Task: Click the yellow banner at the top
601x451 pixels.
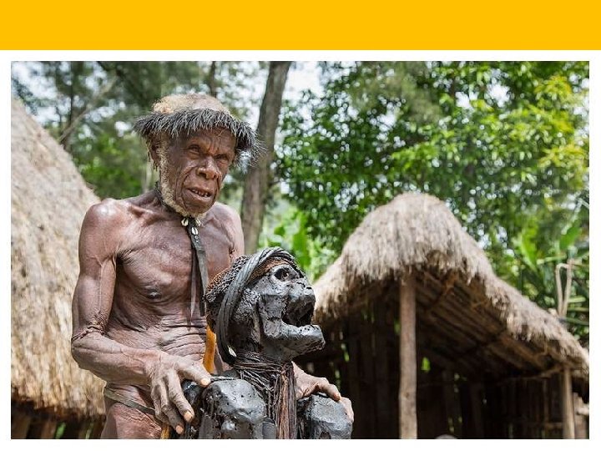Action: [300, 24]
